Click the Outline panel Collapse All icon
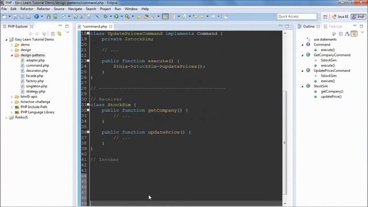Viewport: 368px width, 207px height. click(340, 34)
